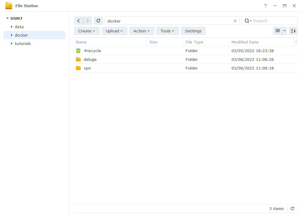
Task: Open search options magnifier dropdown
Action: (x=248, y=21)
